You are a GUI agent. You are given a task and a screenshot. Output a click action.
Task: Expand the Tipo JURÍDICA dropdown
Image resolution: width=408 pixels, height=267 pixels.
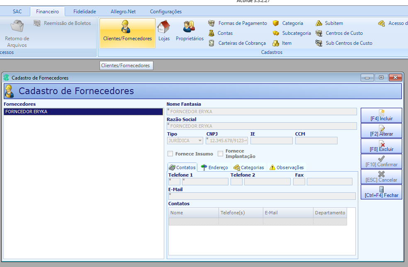200,141
